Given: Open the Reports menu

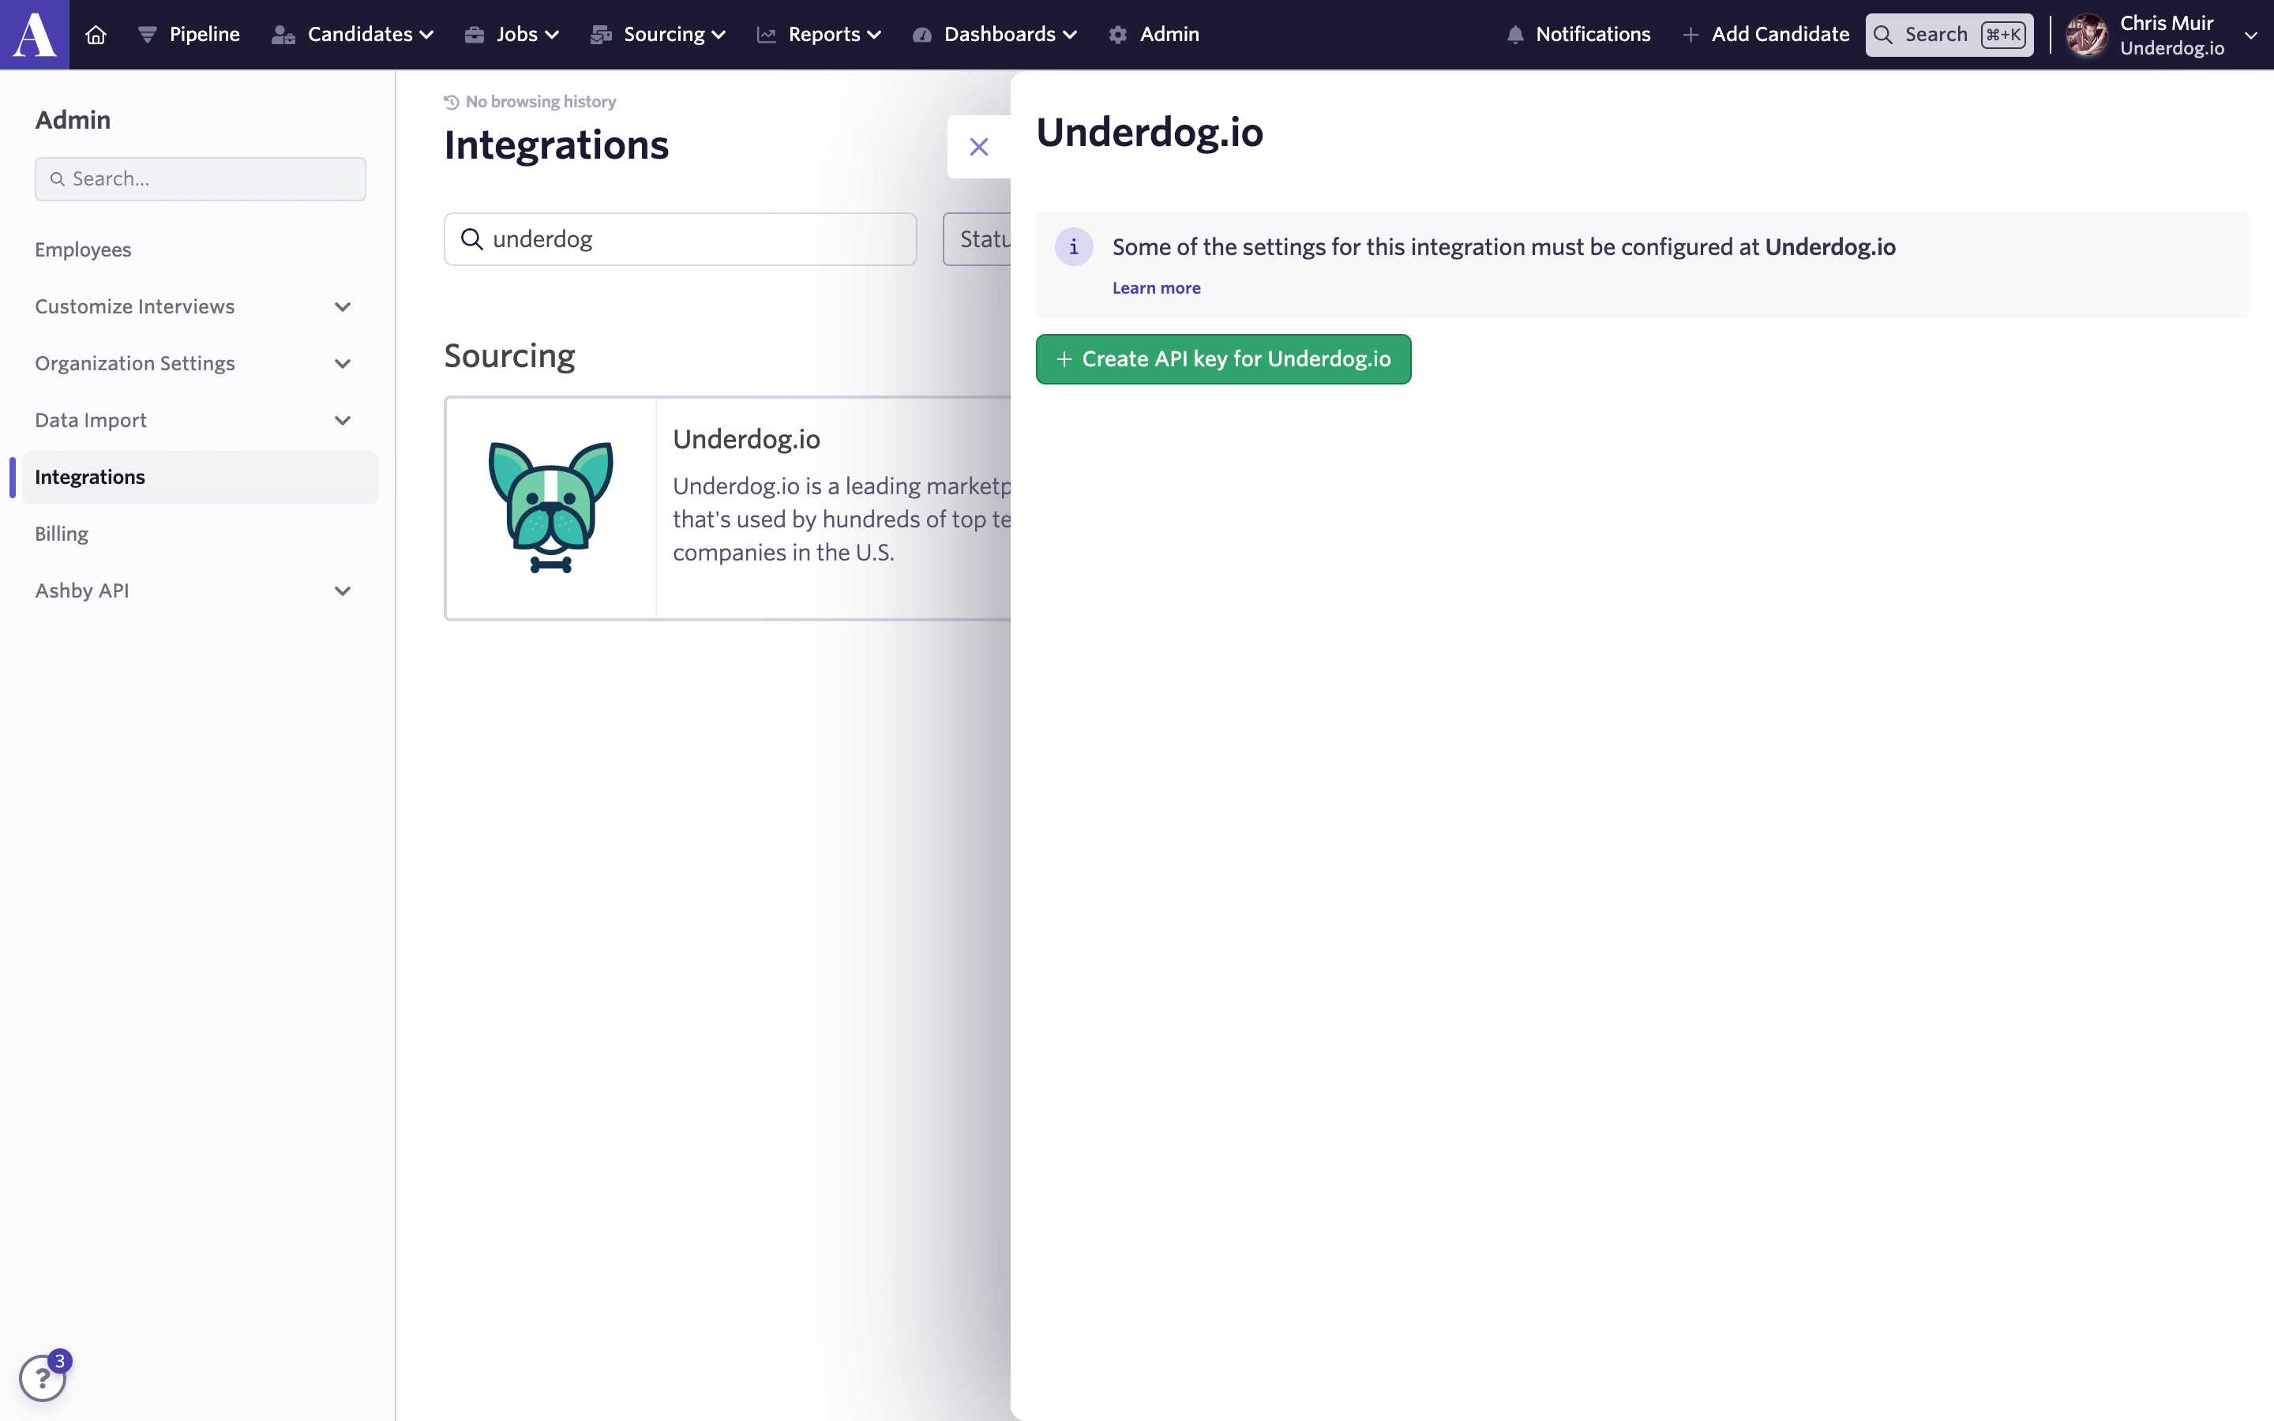Looking at the screenshot, I should tap(820, 35).
